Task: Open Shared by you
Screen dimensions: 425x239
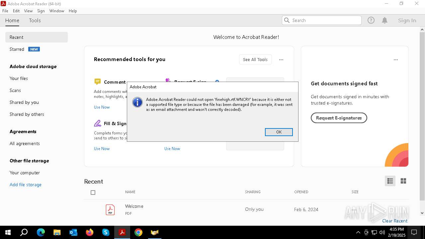Action: click(24, 102)
